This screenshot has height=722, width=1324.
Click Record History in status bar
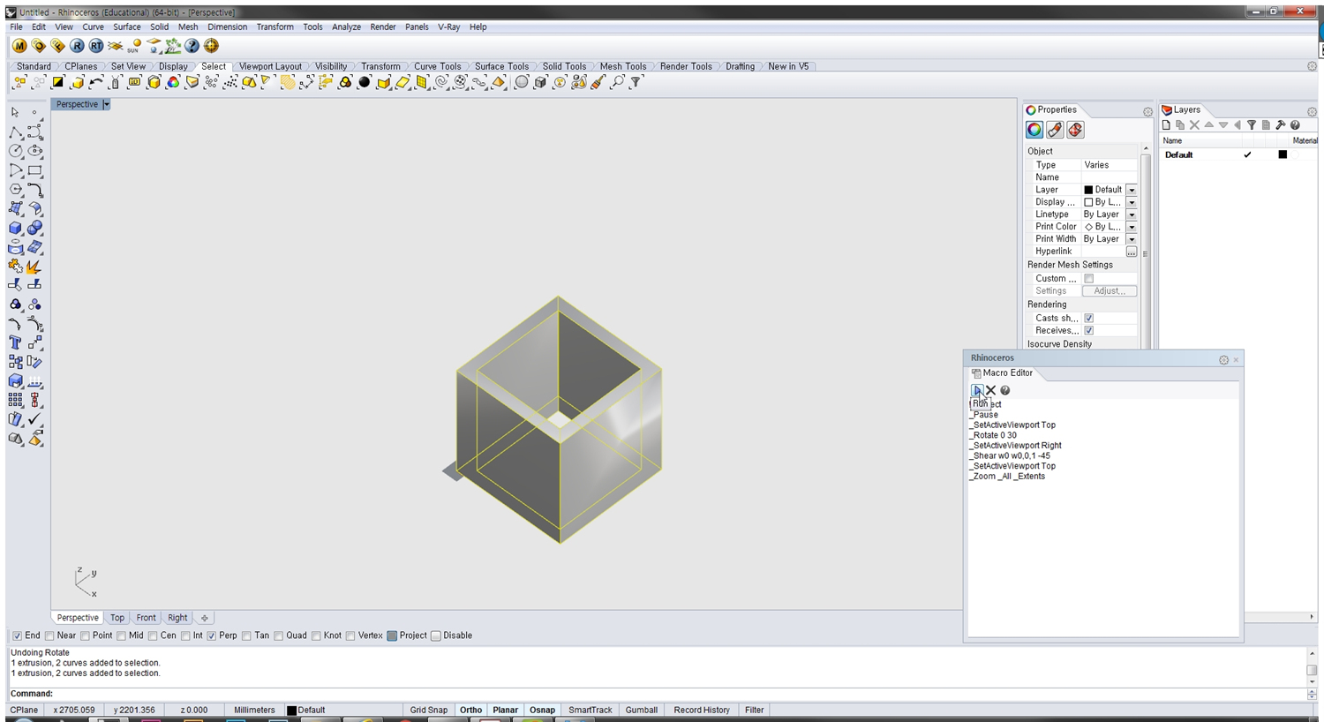(x=702, y=710)
